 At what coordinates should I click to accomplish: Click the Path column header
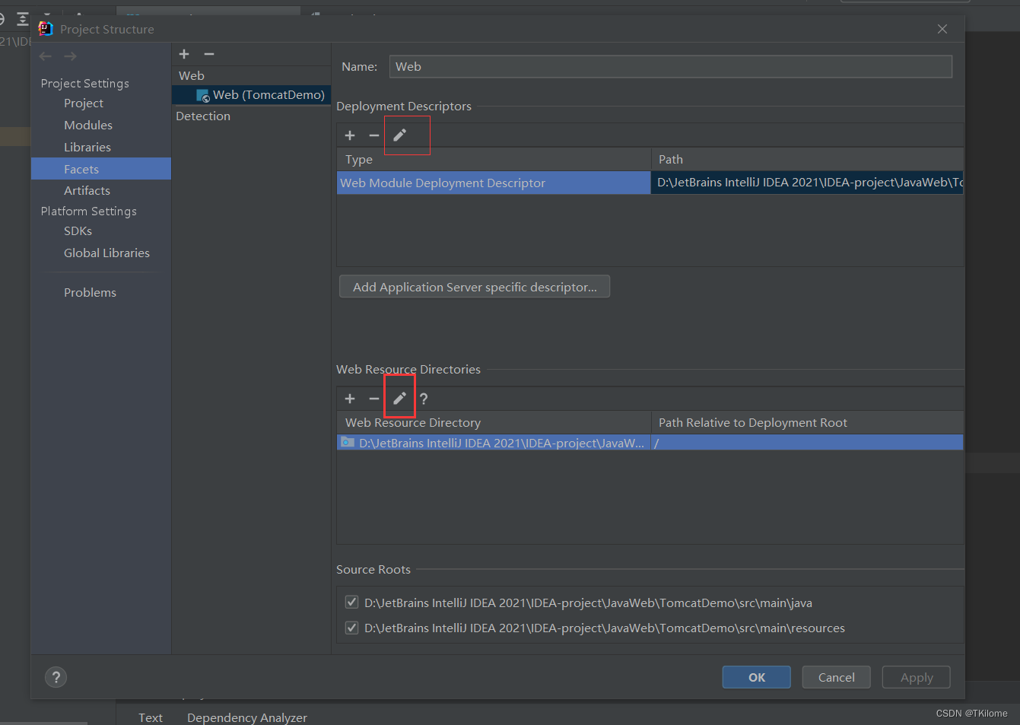point(807,159)
